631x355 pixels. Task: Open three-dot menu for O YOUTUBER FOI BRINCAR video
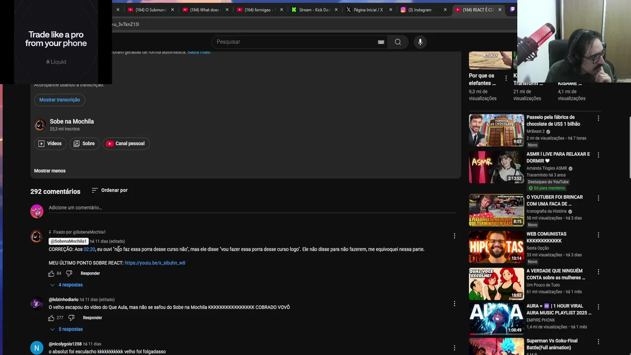[598, 198]
